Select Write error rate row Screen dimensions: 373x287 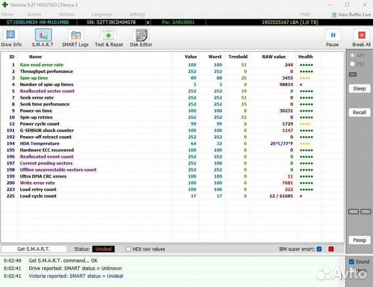tap(172, 183)
